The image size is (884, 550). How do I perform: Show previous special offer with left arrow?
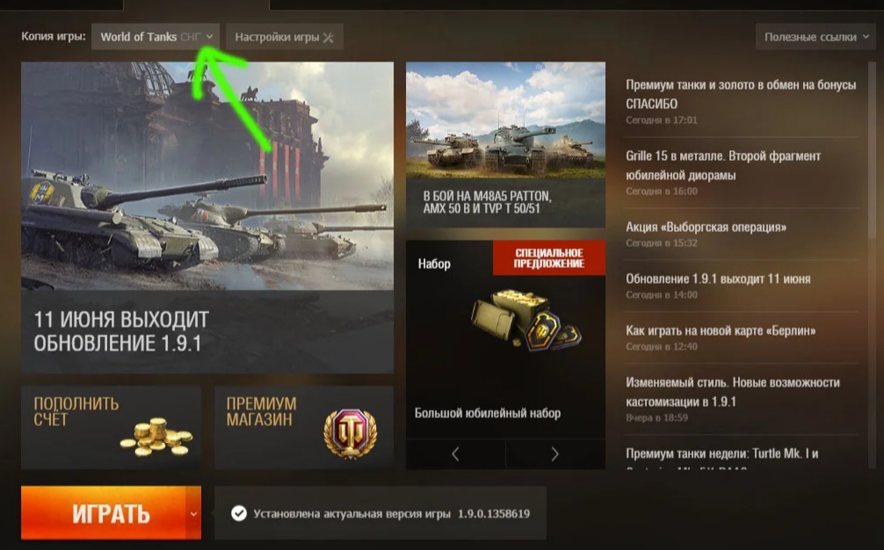455,453
